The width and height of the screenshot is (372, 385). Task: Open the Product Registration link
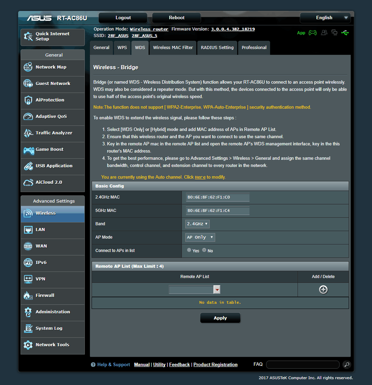216,365
